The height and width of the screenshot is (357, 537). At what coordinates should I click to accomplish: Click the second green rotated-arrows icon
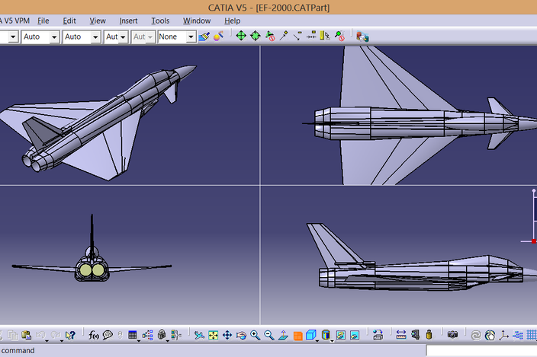click(x=256, y=36)
